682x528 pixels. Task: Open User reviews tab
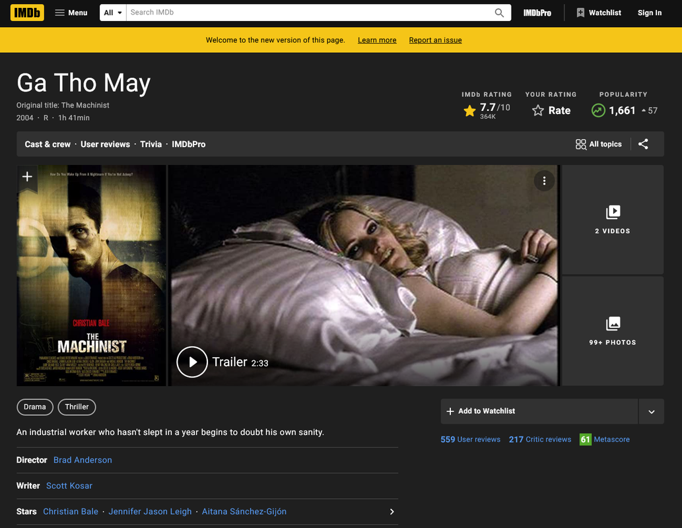tap(105, 145)
